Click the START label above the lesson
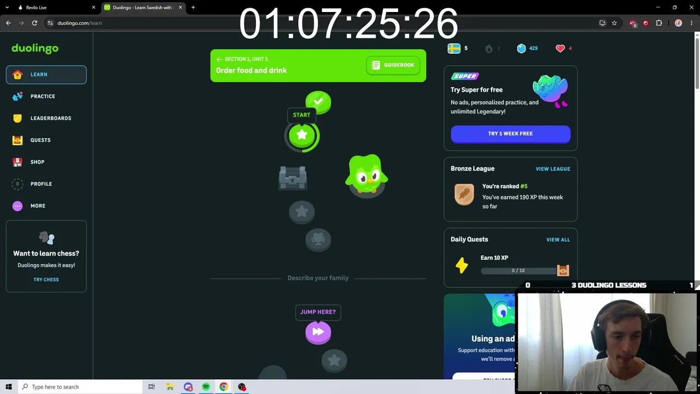The height and width of the screenshot is (394, 700). (x=301, y=115)
